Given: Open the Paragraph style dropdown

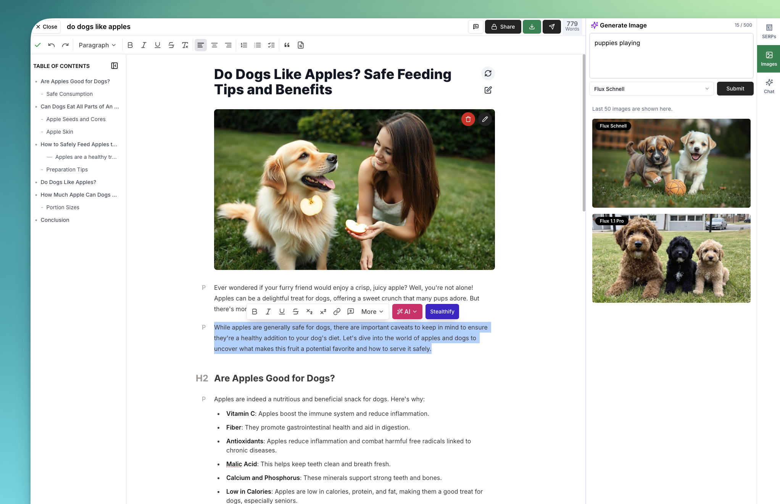Looking at the screenshot, I should (97, 45).
